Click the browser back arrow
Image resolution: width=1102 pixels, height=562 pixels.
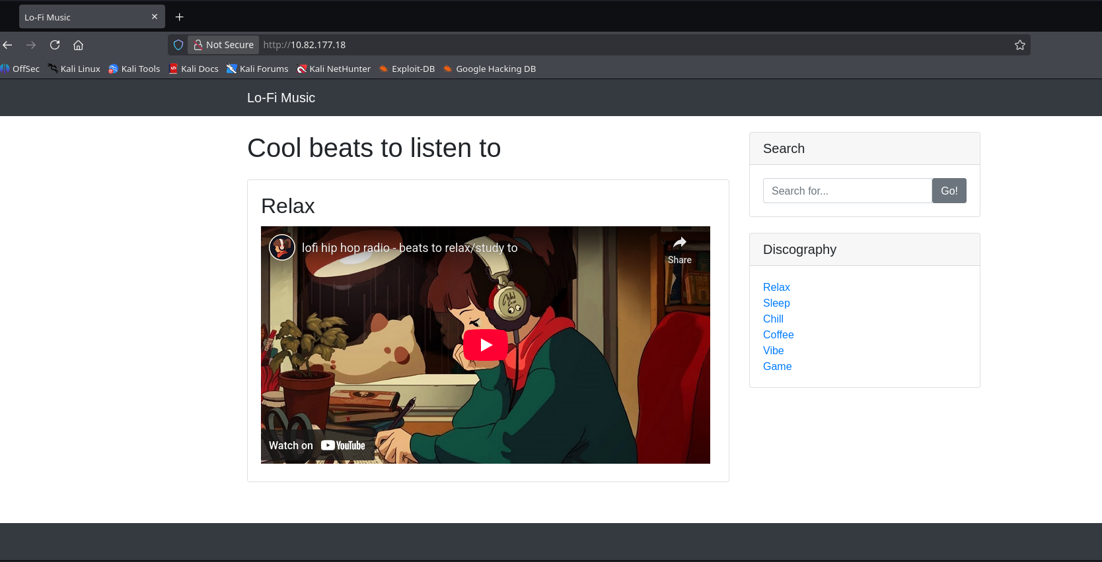point(8,45)
